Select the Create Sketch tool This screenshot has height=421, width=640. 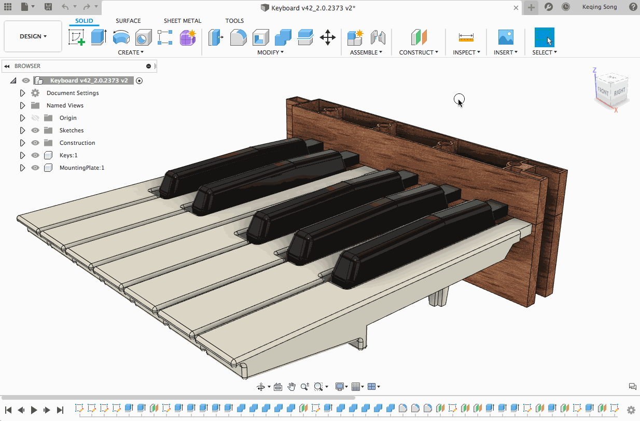pyautogui.click(x=77, y=37)
